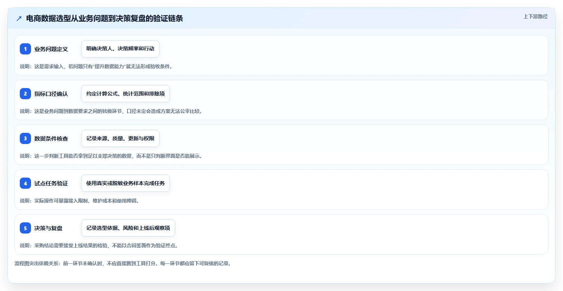Click the 数据条件核查 step title
The height and width of the screenshot is (291, 563).
(x=51, y=139)
